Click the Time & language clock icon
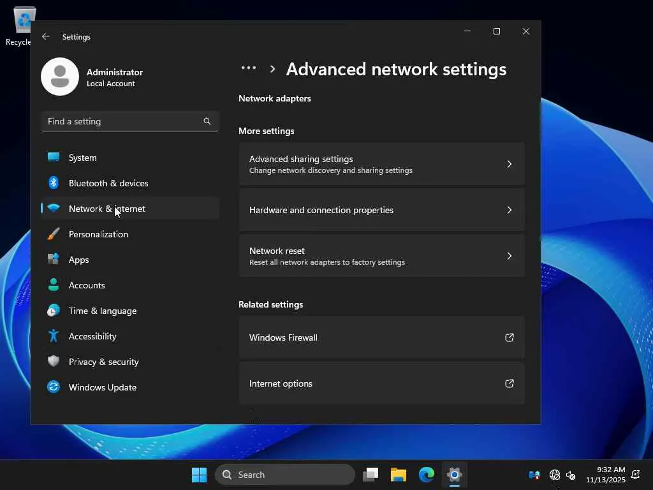653x490 pixels. 54,311
